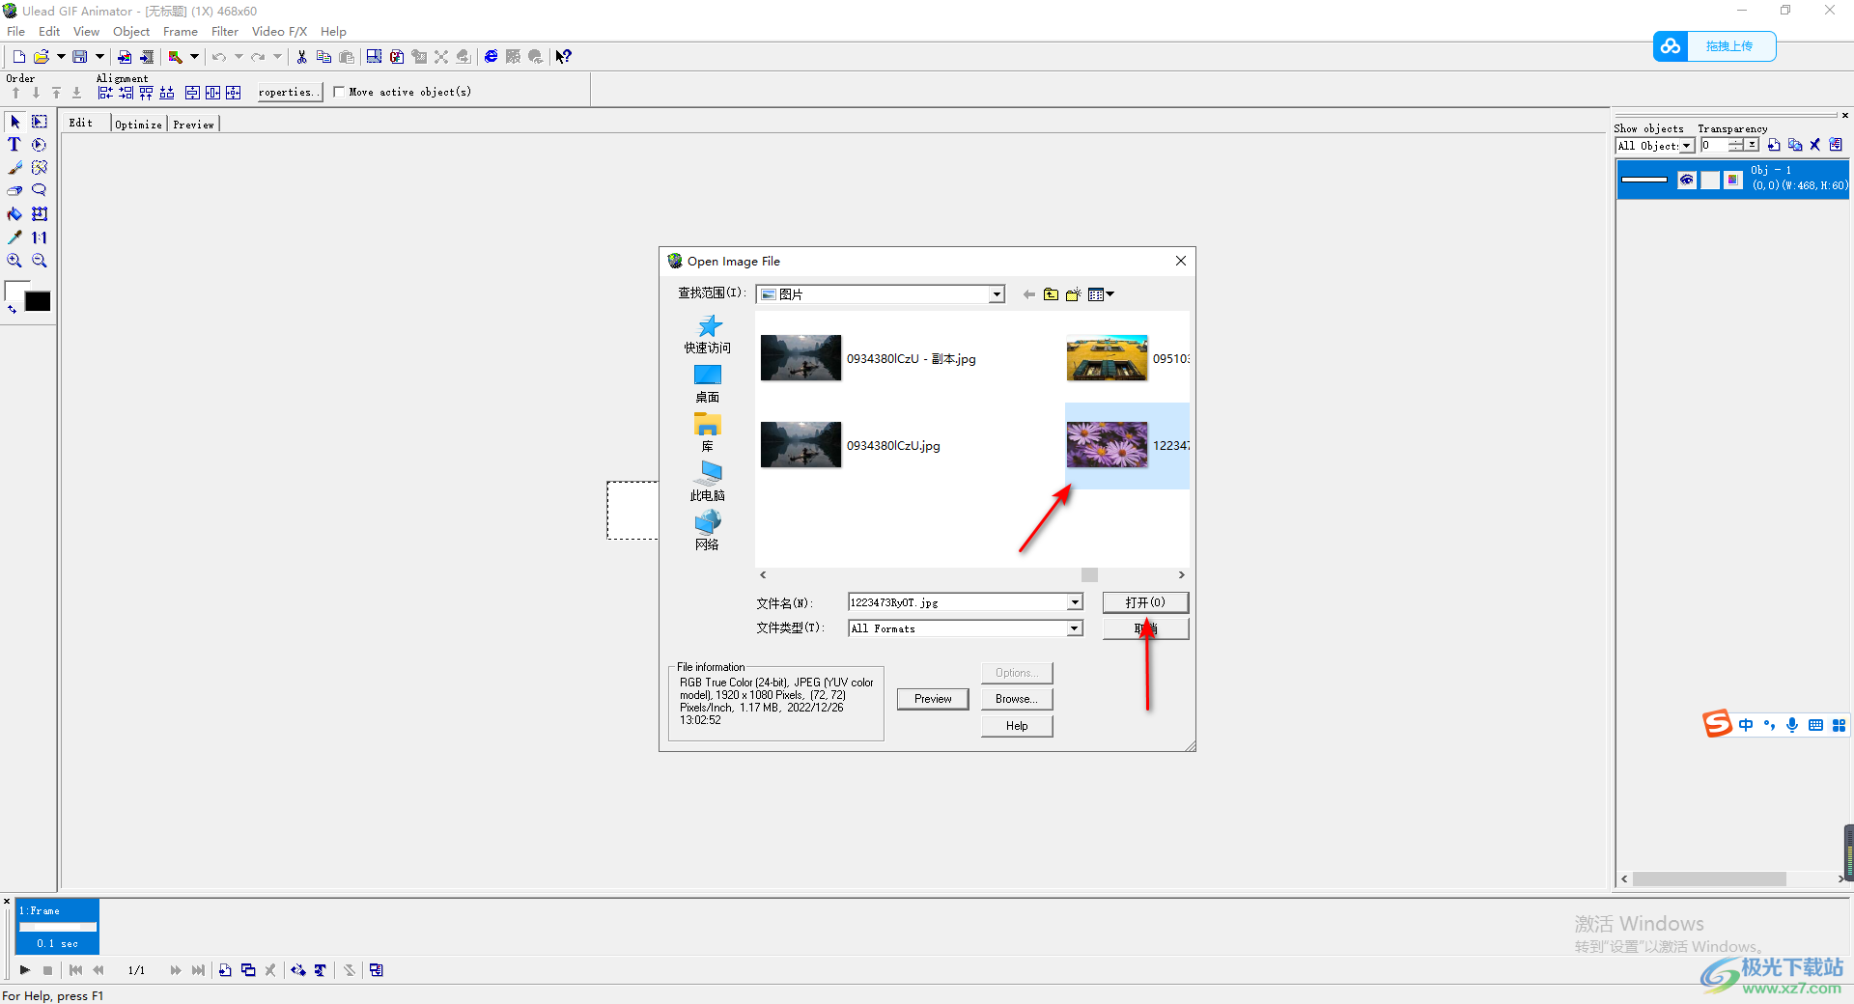1854x1004 pixels.
Task: Switch to the Optimize tab
Action: [138, 125]
